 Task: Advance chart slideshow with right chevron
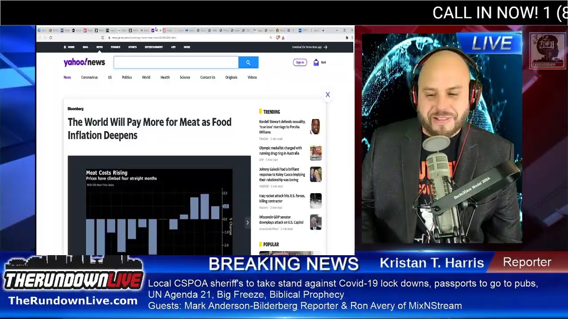pyautogui.click(x=247, y=222)
